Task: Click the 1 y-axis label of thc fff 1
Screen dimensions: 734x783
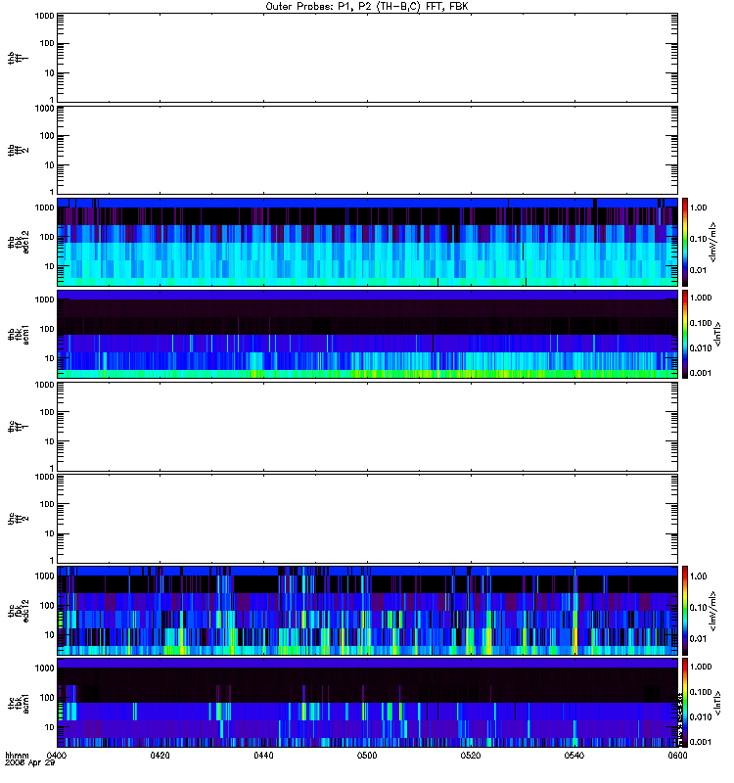Action: (x=52, y=468)
